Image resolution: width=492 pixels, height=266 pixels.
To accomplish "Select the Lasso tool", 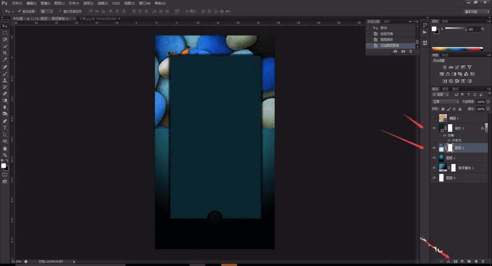I will coord(5,39).
